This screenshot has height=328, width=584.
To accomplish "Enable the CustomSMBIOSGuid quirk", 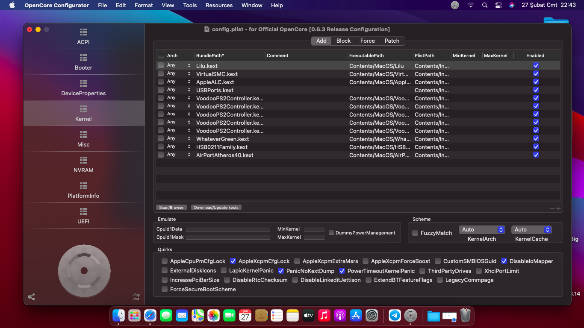I will click(x=438, y=261).
